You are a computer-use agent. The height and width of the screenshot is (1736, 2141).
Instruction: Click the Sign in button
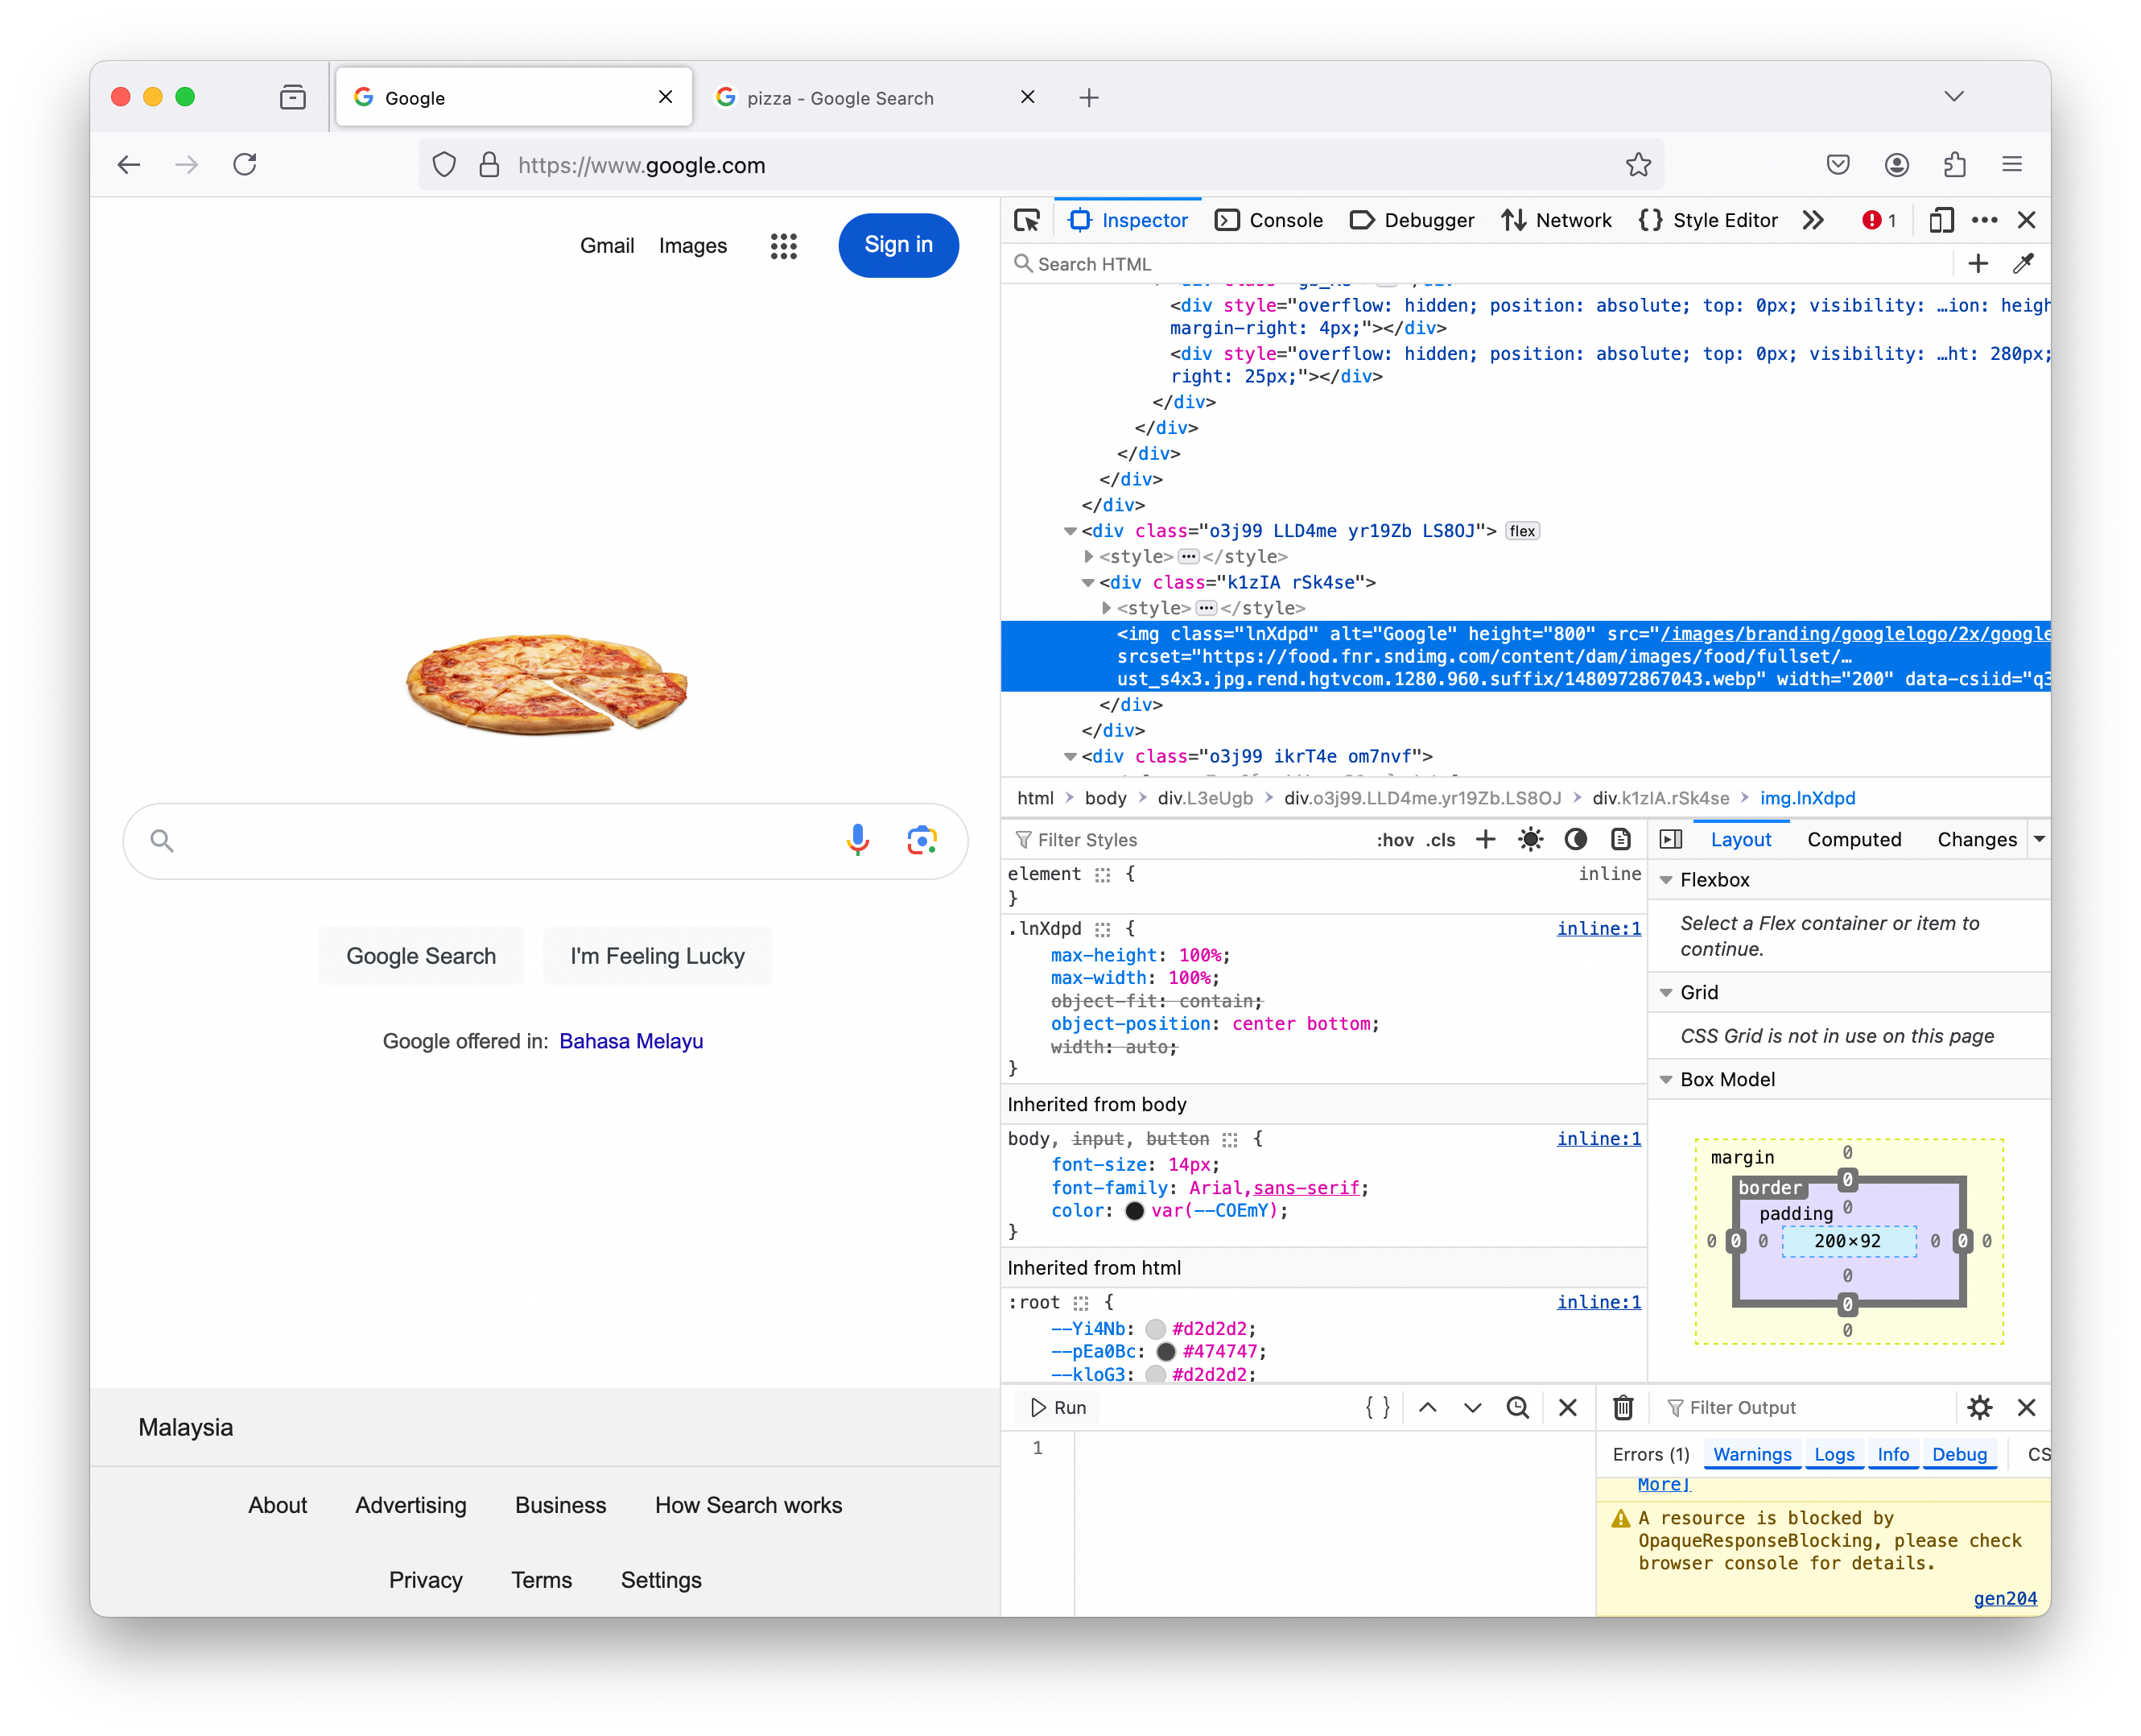pos(898,245)
